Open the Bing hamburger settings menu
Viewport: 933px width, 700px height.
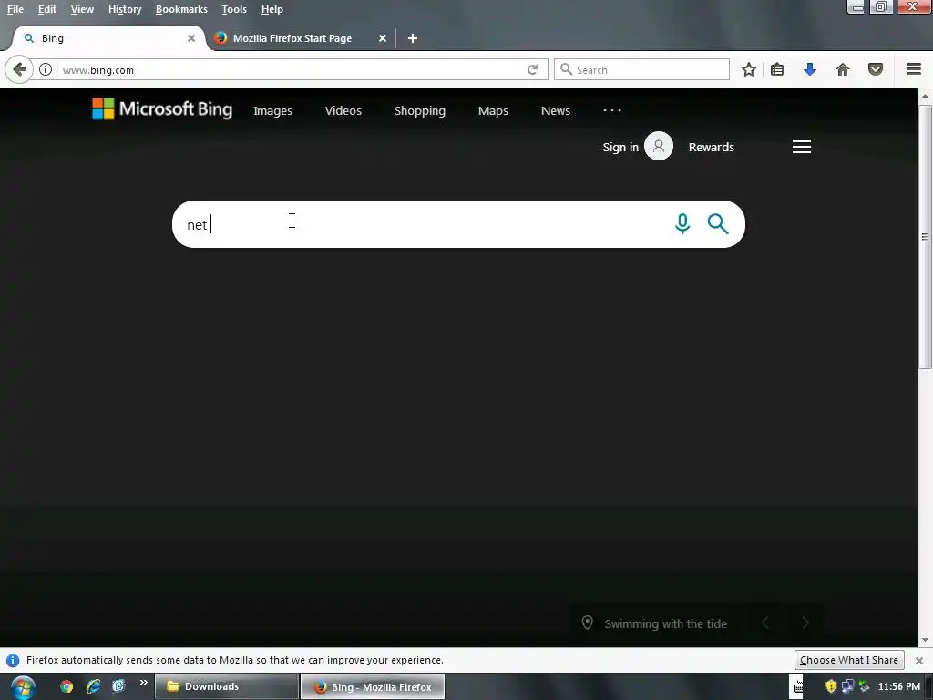coord(802,147)
